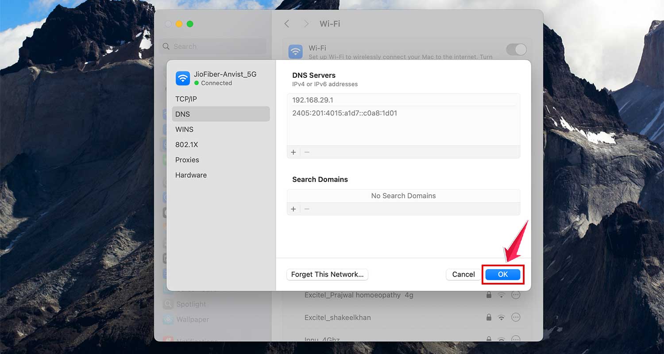
Task: Open options menu for Innu_4Ghz network
Action: click(x=515, y=339)
